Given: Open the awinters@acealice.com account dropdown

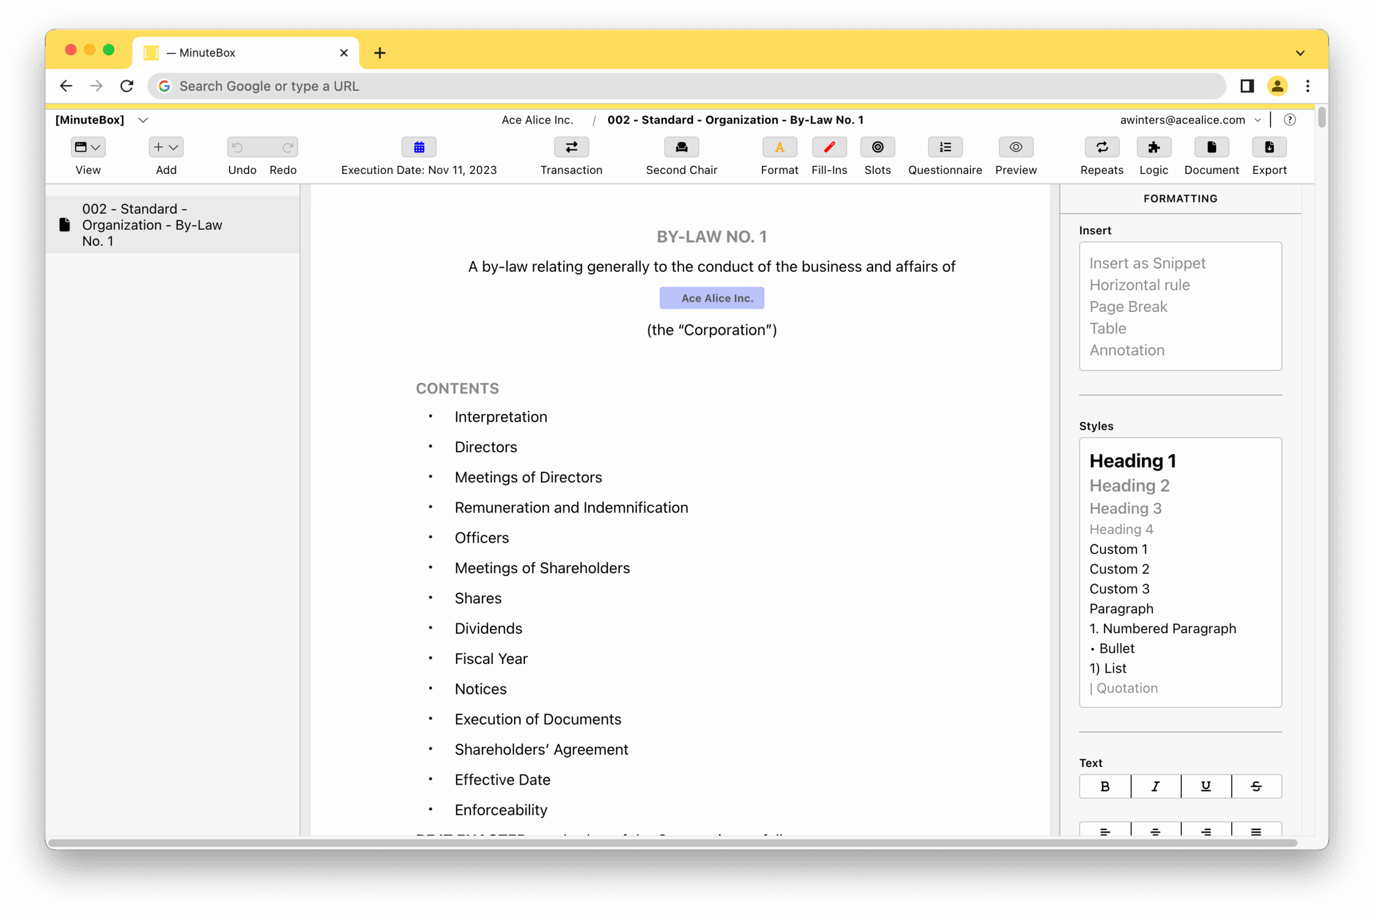Looking at the screenshot, I should (1189, 120).
